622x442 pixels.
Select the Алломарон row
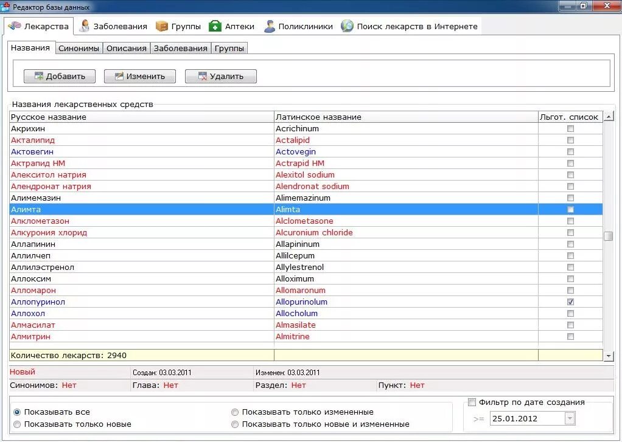click(306, 290)
